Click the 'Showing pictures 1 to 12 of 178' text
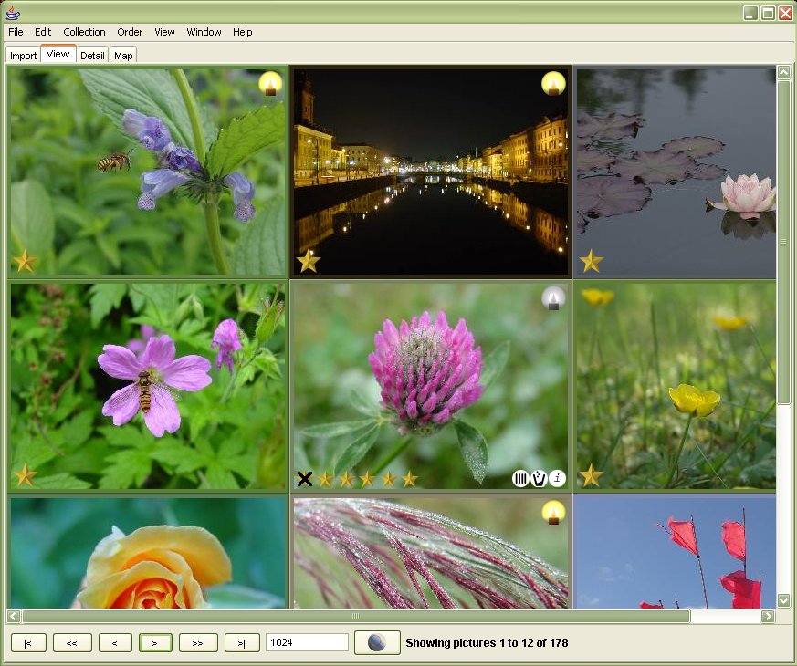 coord(487,643)
